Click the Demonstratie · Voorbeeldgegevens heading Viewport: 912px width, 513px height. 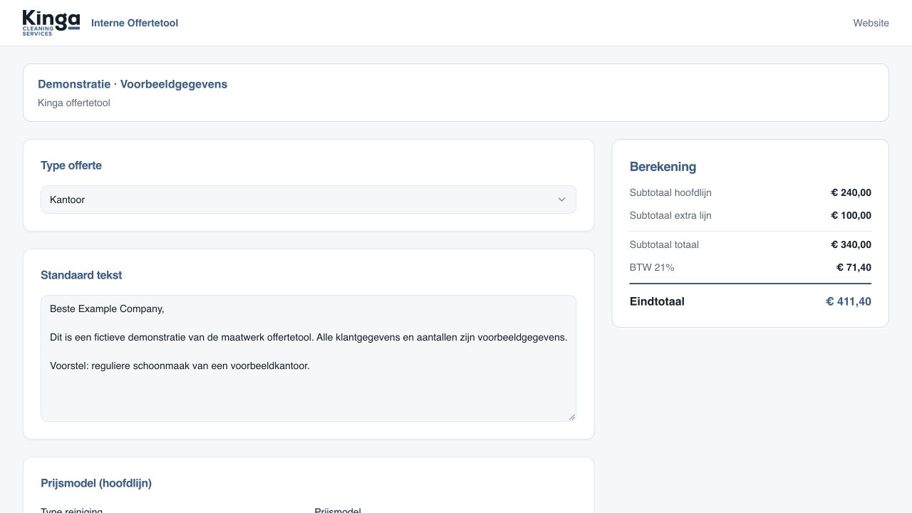[x=133, y=84]
